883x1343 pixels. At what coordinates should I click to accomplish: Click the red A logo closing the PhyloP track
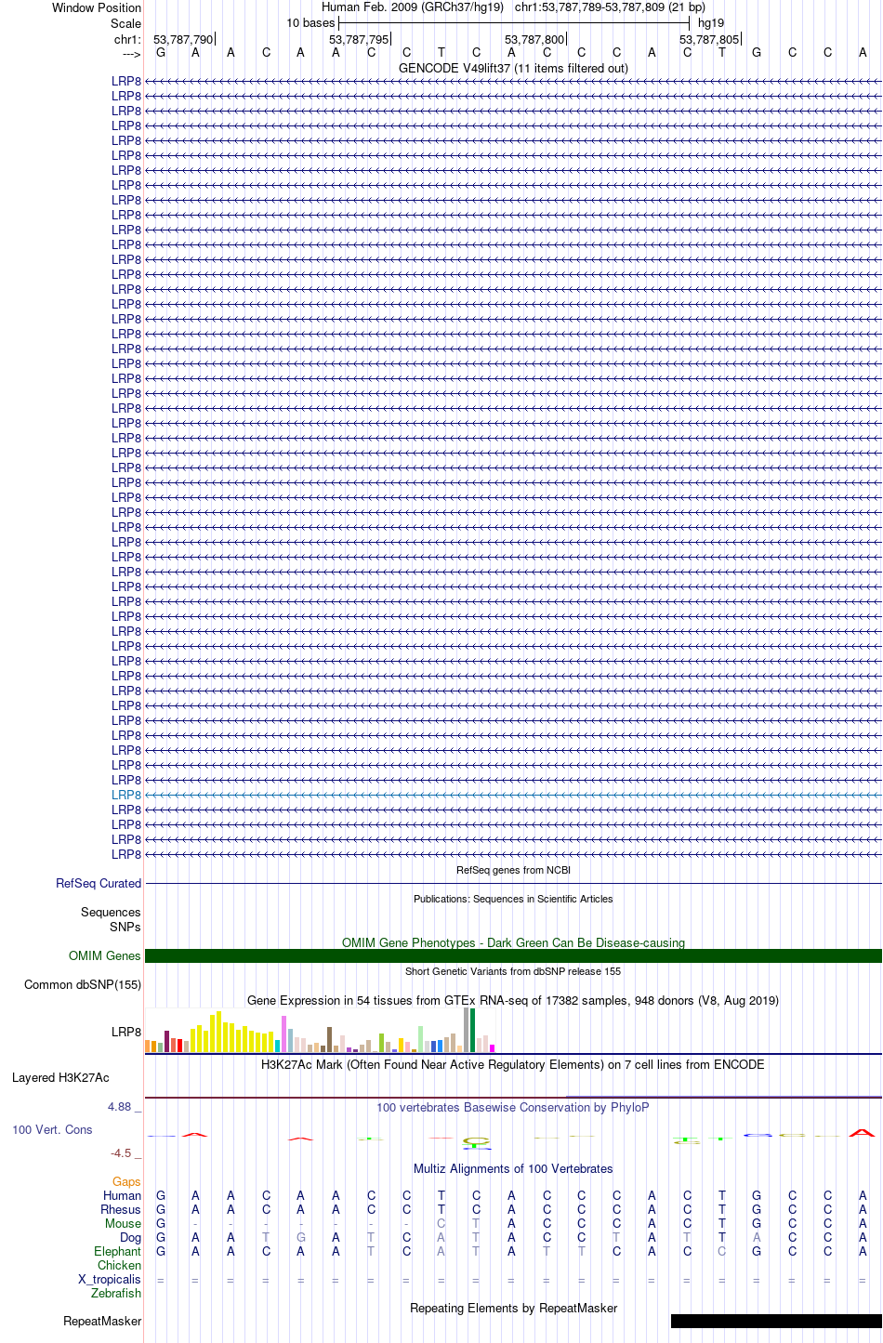pos(863,1133)
